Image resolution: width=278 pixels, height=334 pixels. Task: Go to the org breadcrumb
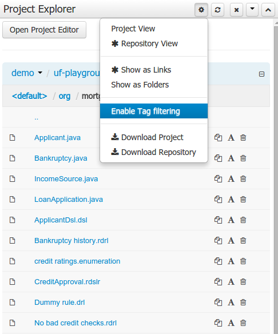click(x=65, y=96)
